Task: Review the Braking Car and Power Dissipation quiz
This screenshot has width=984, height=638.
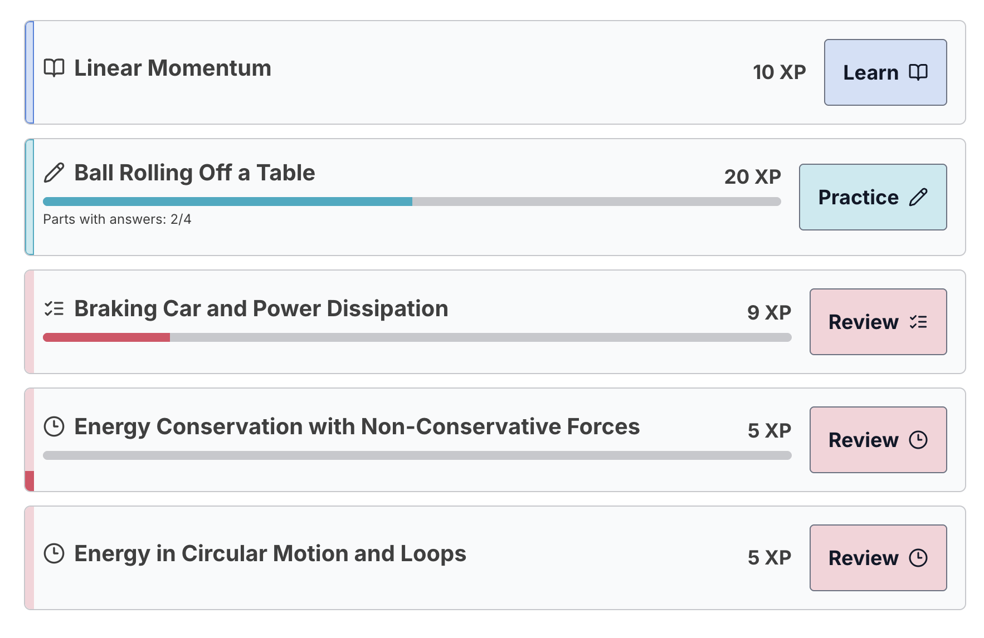Action: point(878,322)
